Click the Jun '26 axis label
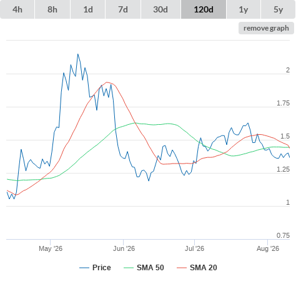This screenshot has width=296, height=284. [124, 248]
